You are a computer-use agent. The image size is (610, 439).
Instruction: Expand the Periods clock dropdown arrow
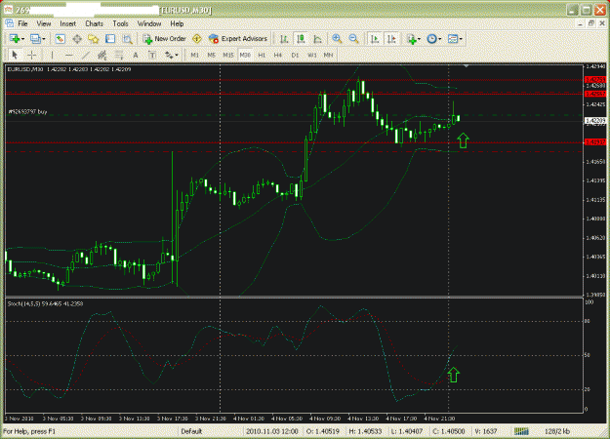pos(439,39)
